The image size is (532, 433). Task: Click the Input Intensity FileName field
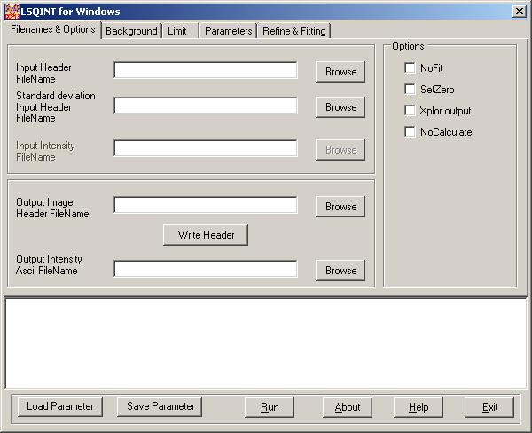pos(206,148)
